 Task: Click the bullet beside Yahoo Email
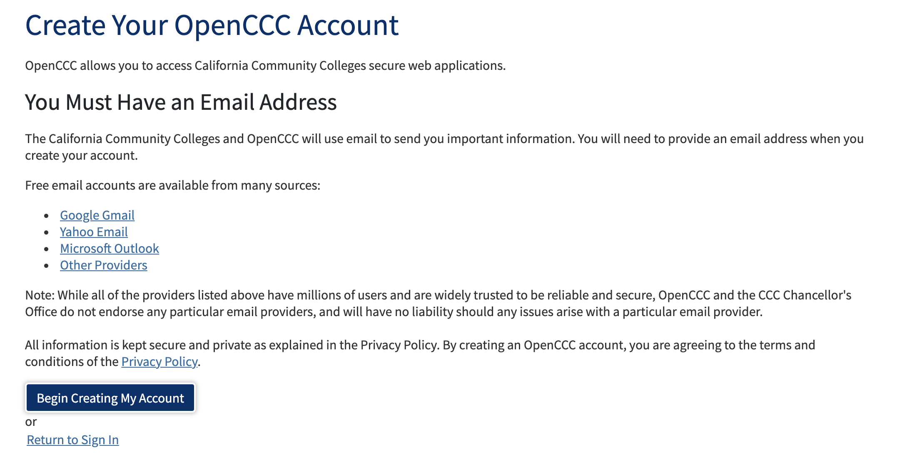(47, 232)
